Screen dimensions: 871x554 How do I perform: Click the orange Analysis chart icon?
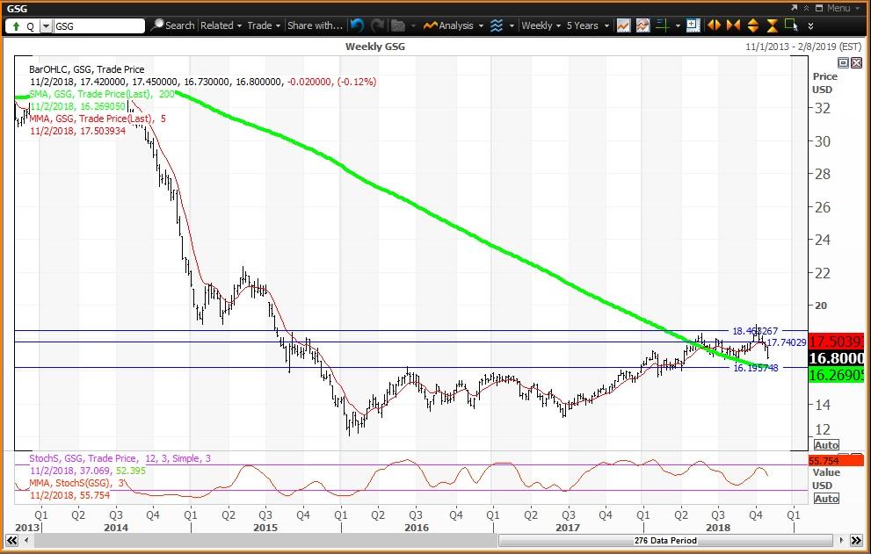coord(430,25)
